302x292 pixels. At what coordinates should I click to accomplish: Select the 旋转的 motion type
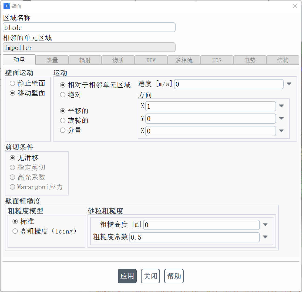click(x=63, y=121)
